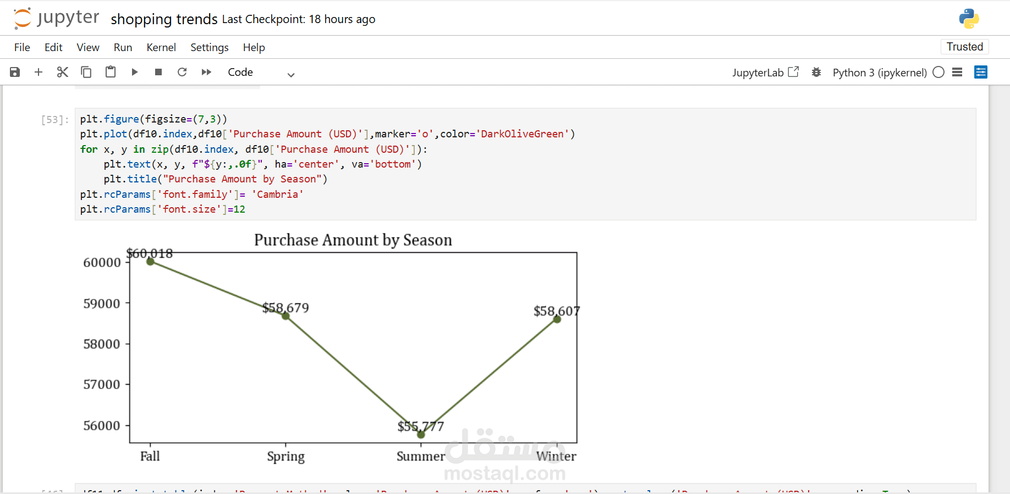Run the current cell
Screen dimensions: 1010x494
[x=135, y=72]
